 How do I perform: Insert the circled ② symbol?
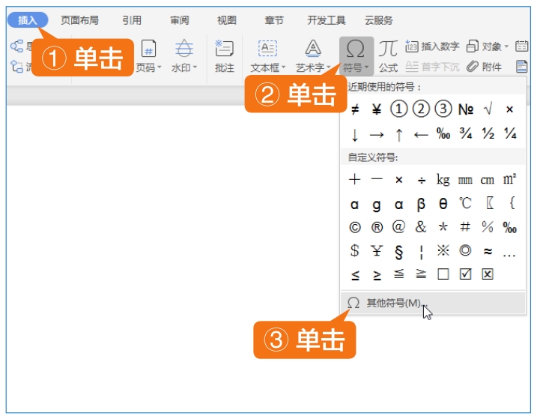coord(421,109)
